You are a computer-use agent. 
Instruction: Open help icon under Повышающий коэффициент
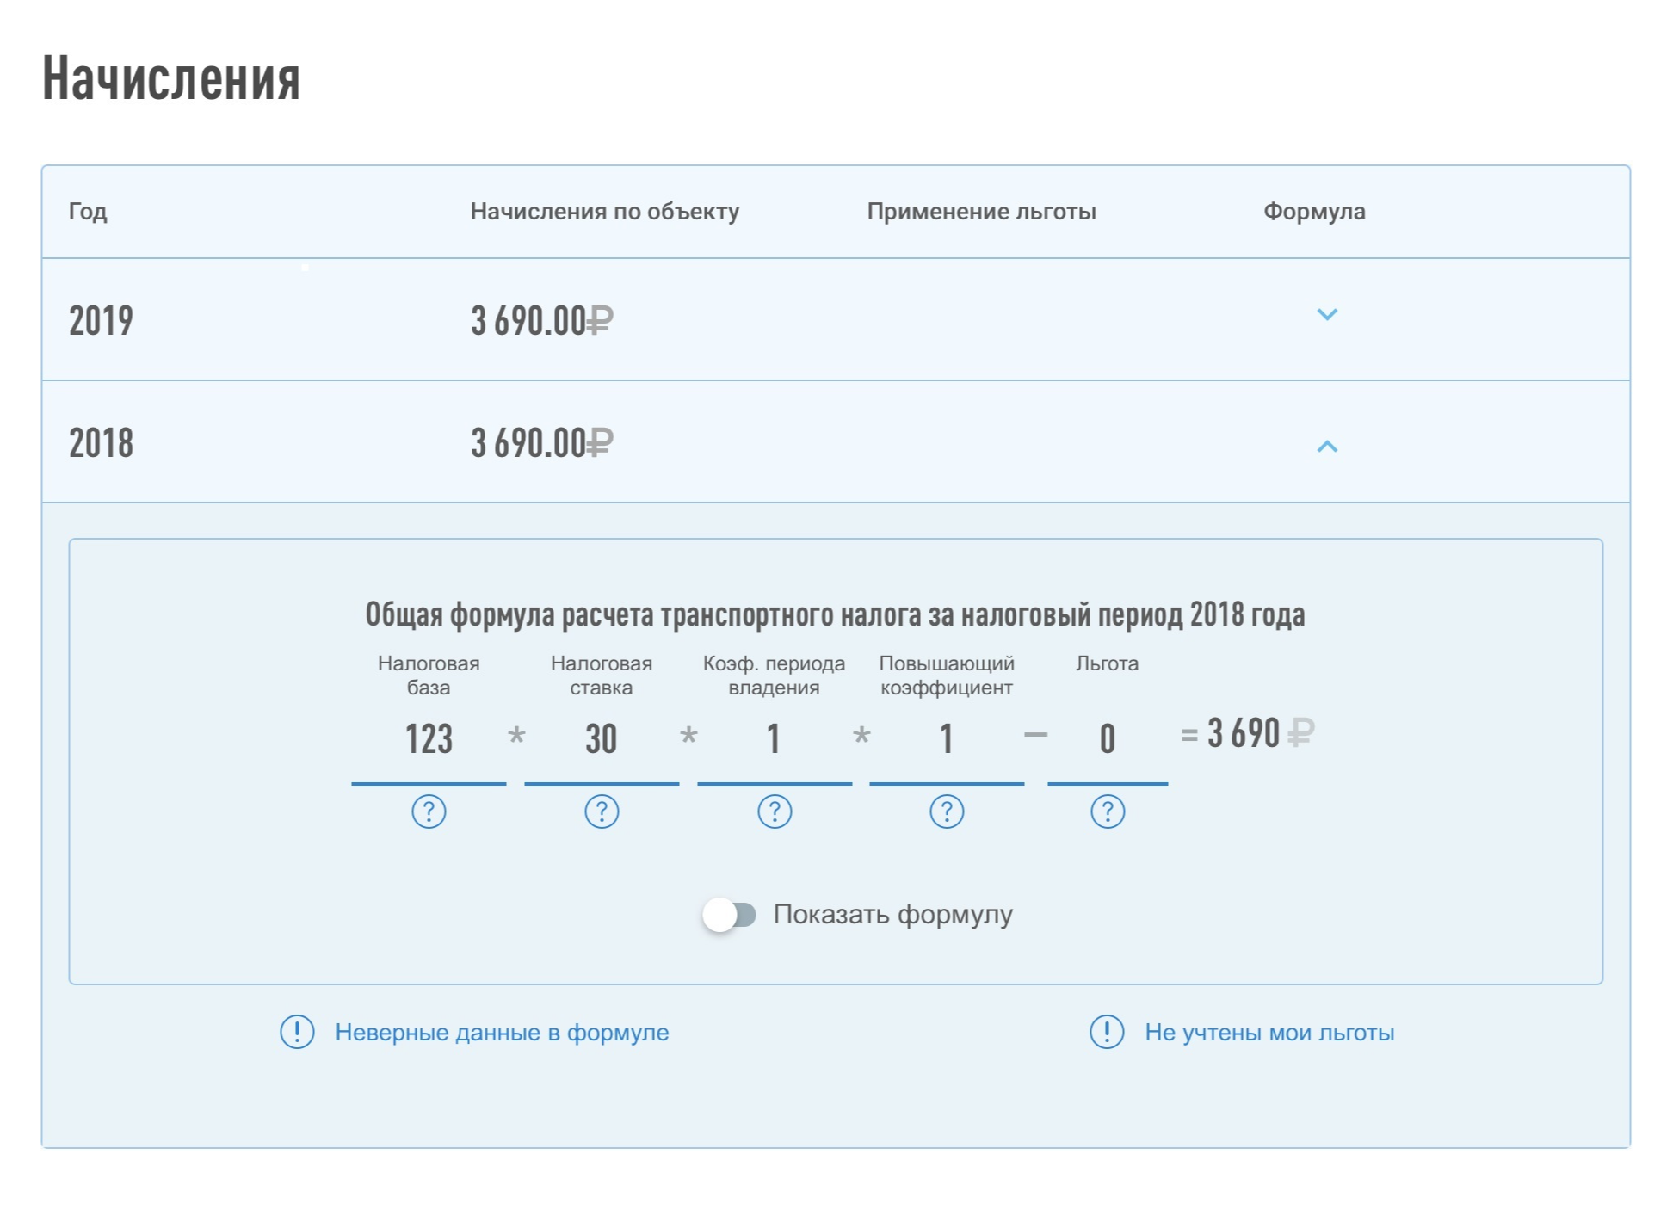click(947, 812)
